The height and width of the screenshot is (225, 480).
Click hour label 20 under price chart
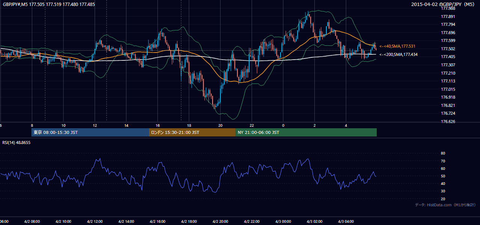220,125
